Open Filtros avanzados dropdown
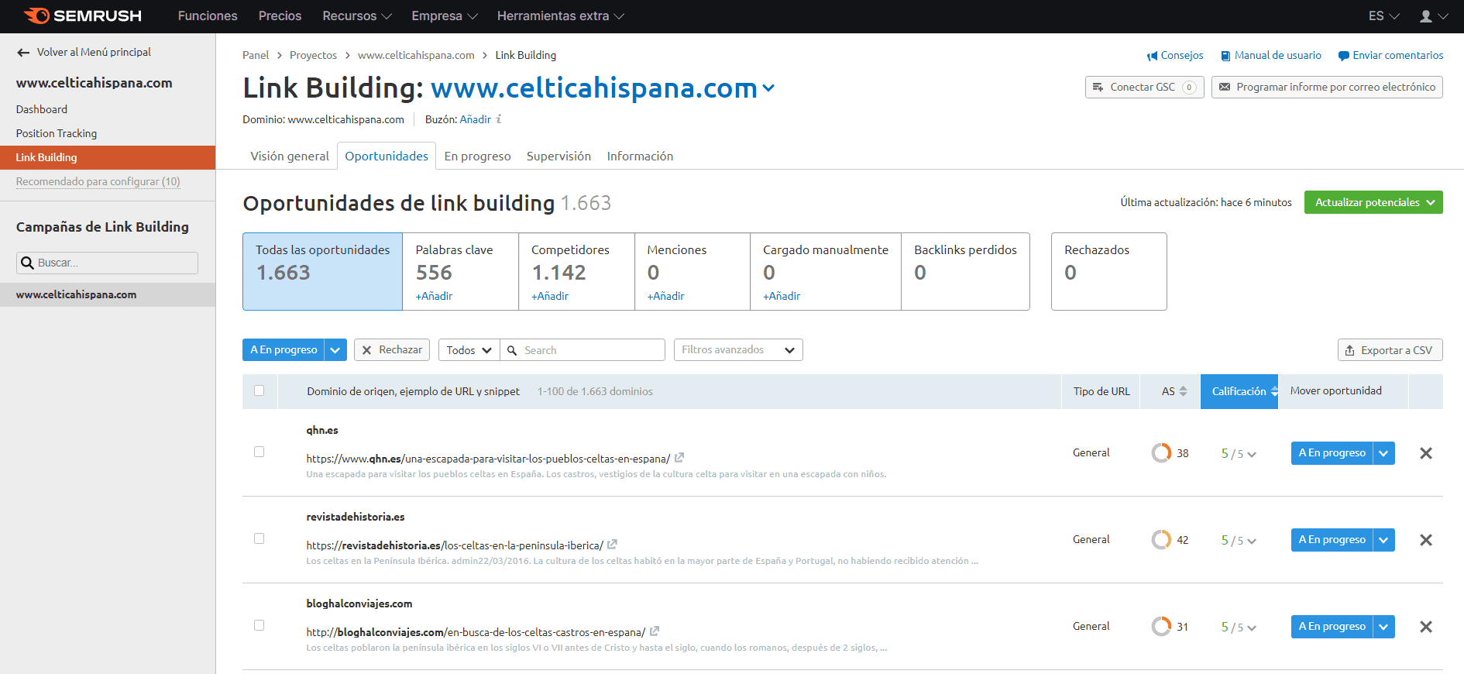The height and width of the screenshot is (674, 1464). (x=738, y=350)
